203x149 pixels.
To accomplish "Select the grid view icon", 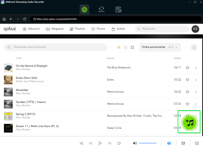I will click(132, 47).
